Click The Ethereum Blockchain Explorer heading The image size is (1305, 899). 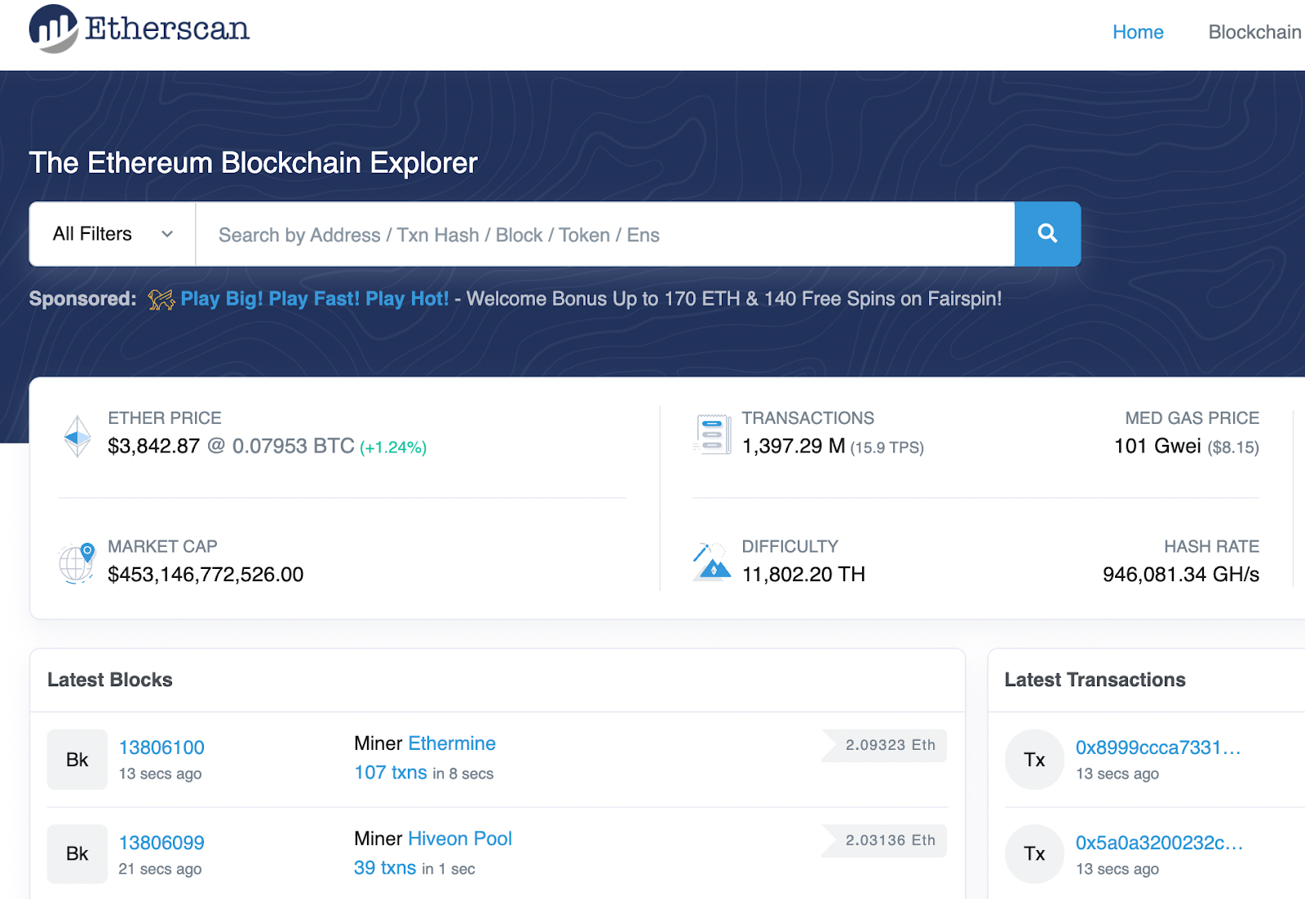tap(253, 163)
